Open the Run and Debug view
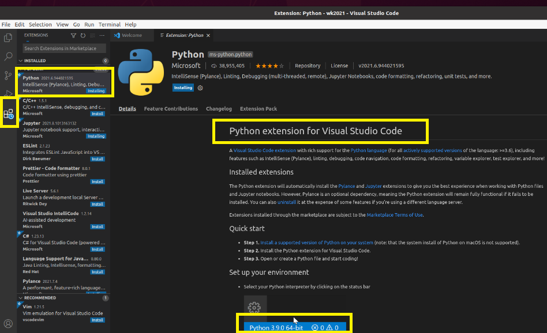Viewport: 547px width, 333px height. point(8,93)
